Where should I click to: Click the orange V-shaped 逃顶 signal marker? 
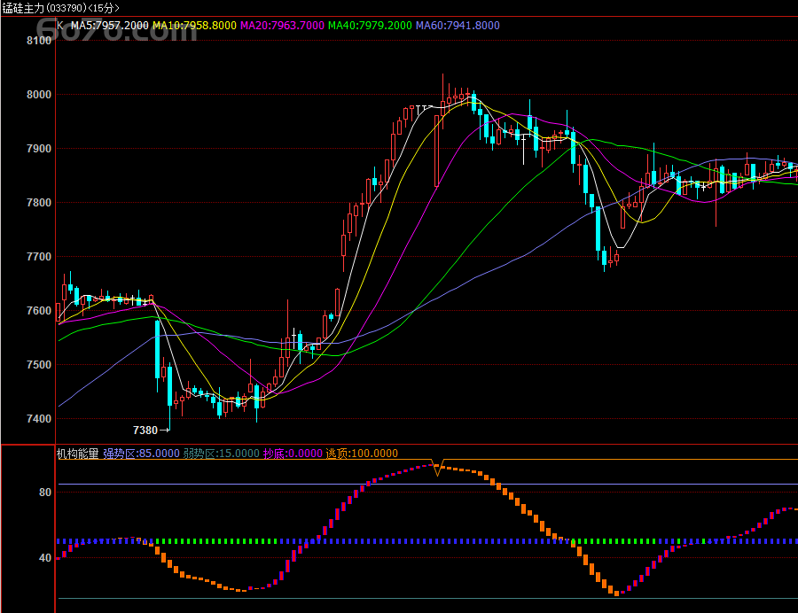coord(437,468)
